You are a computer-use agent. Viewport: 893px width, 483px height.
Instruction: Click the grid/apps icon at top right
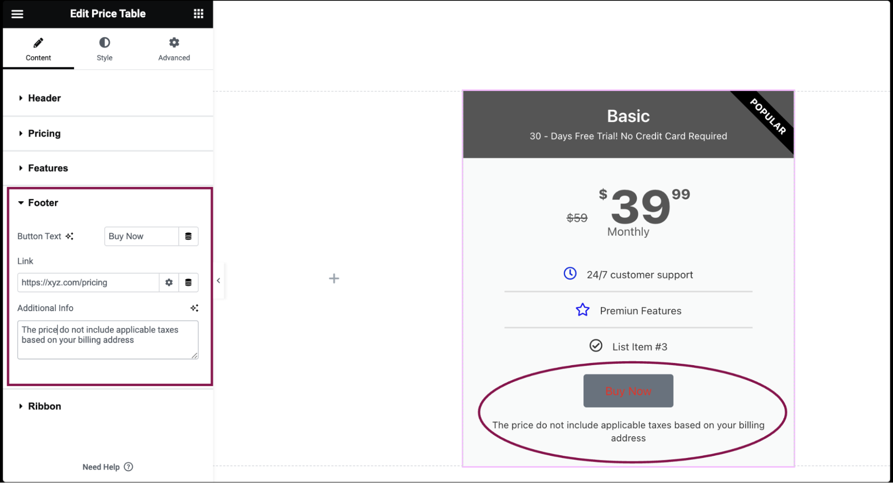click(x=198, y=13)
